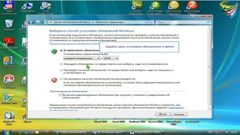Open the 20:00 install time dropdown
This screenshot has width=240, height=135.
(x=111, y=58)
